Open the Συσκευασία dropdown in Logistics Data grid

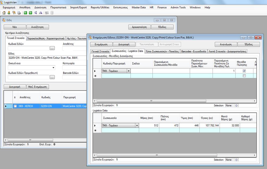tap(137, 126)
